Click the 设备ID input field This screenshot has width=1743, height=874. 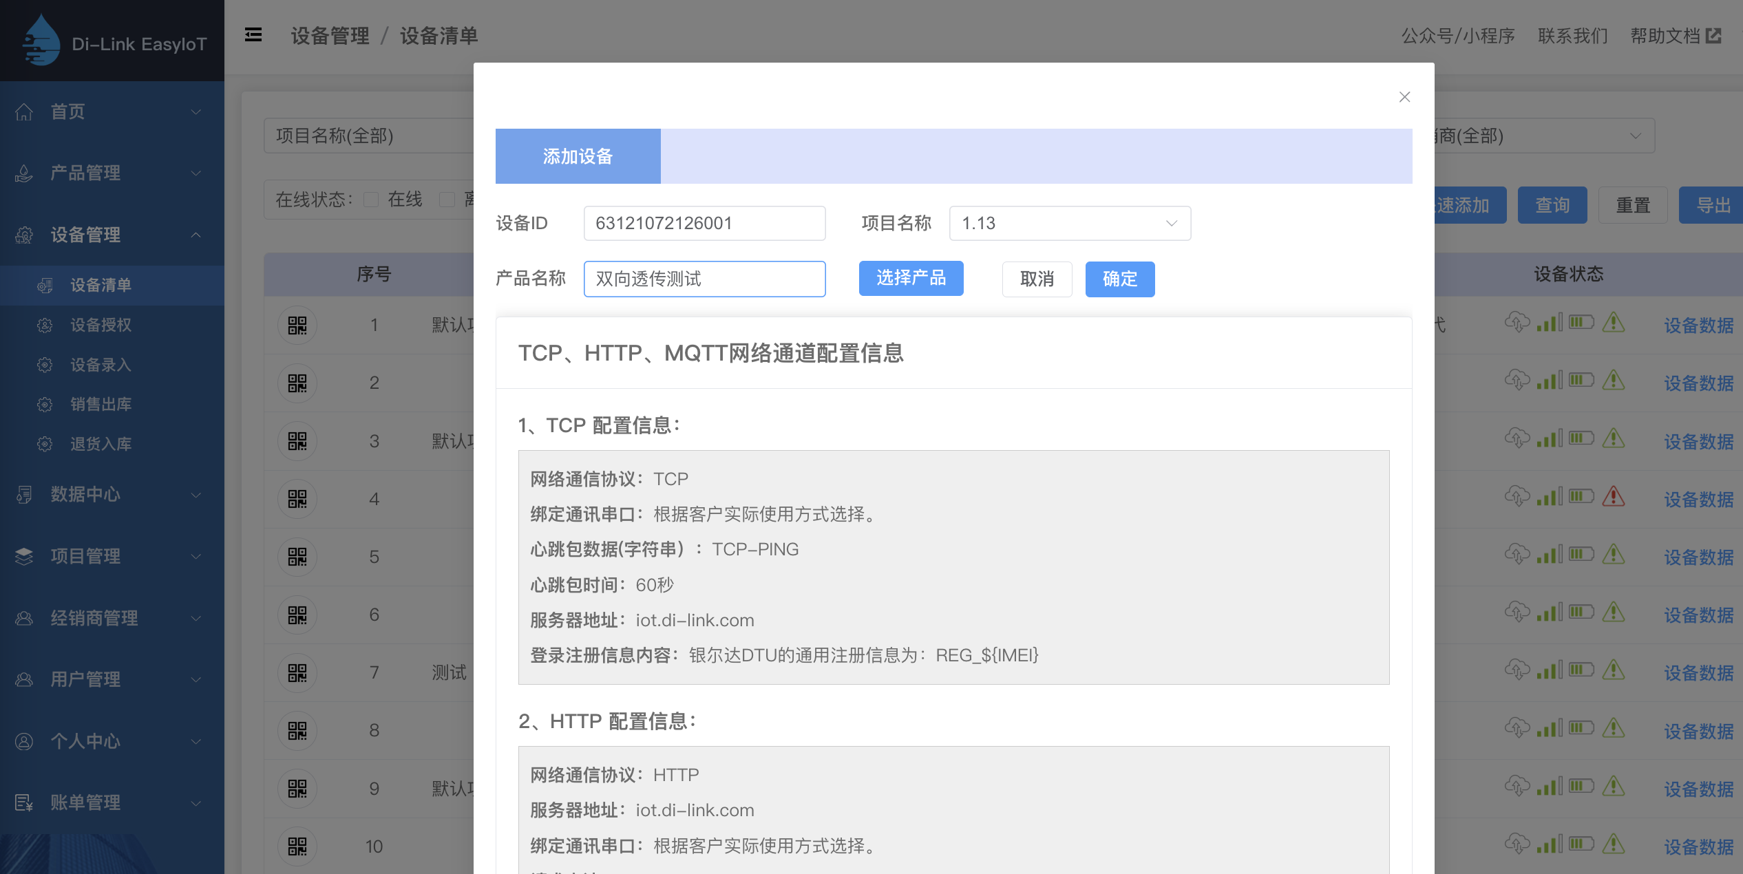point(704,223)
